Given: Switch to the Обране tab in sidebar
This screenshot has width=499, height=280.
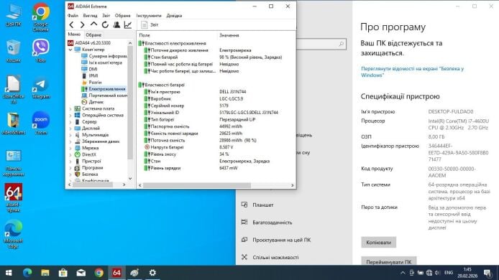Looking at the screenshot, I should [x=93, y=34].
